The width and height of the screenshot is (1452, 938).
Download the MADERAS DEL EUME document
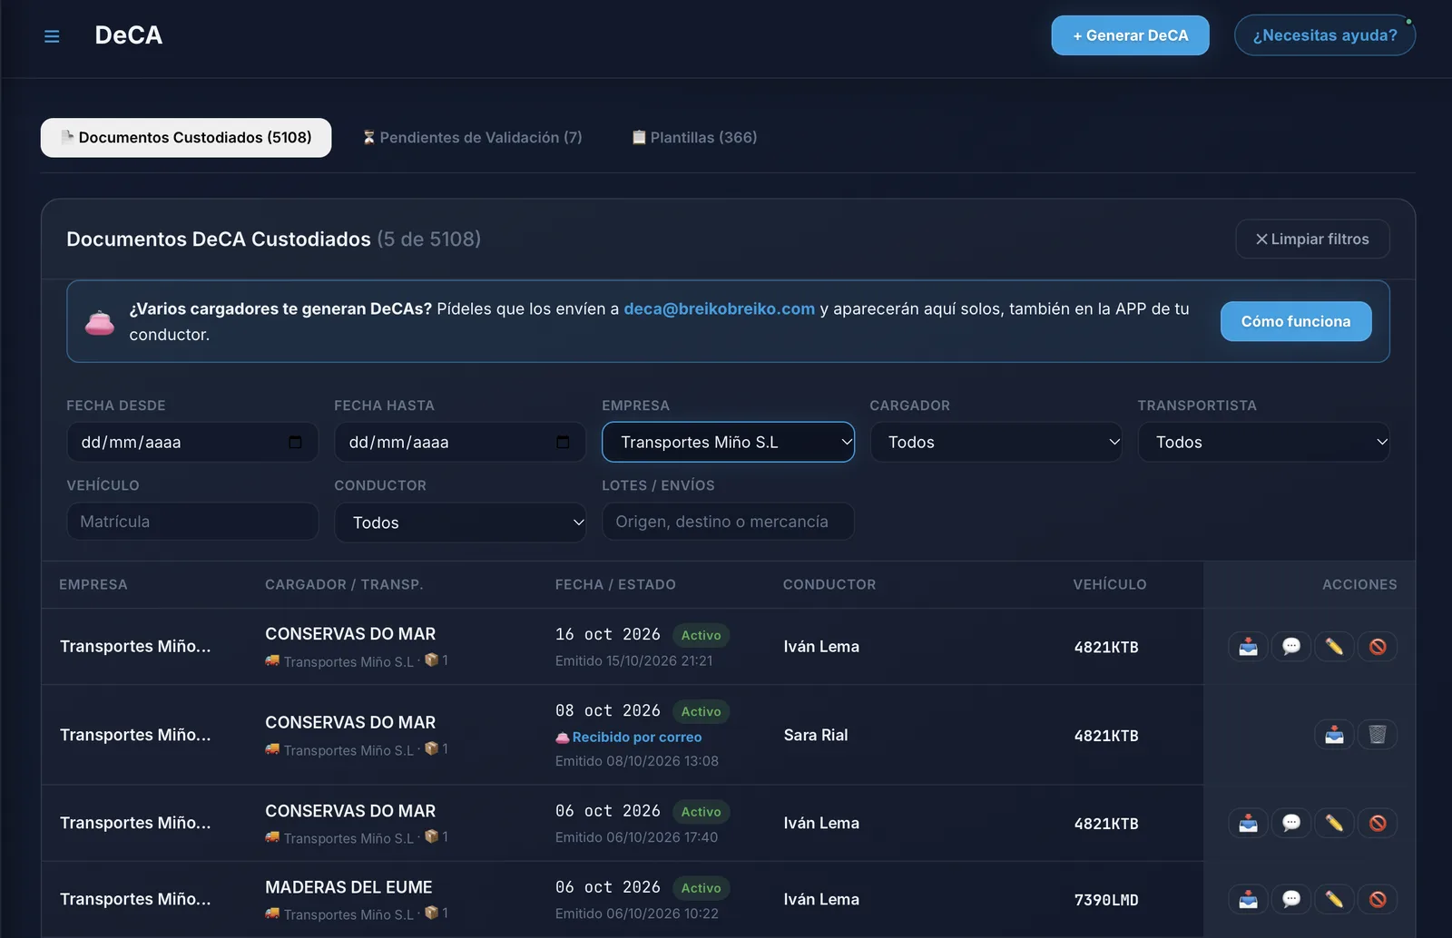(x=1249, y=899)
